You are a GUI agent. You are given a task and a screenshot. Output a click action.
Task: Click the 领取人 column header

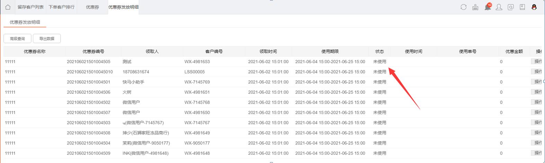pyautogui.click(x=152, y=51)
